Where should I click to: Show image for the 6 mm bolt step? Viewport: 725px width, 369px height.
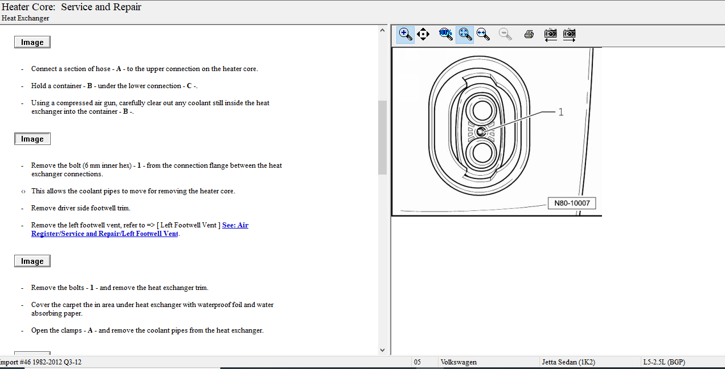click(x=32, y=139)
